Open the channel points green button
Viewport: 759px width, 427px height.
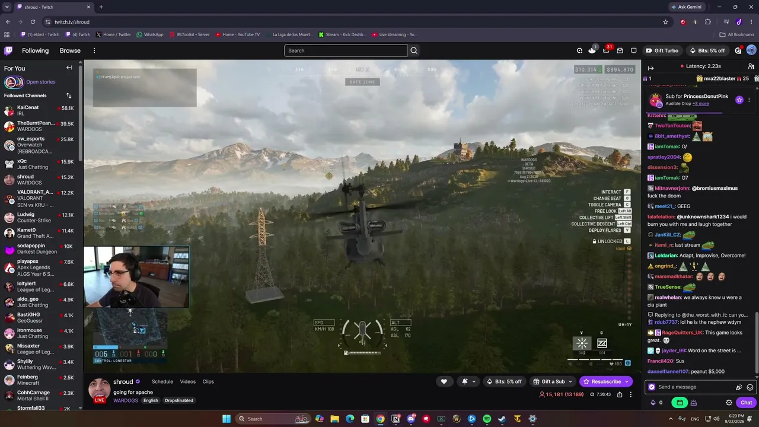pyautogui.click(x=680, y=403)
